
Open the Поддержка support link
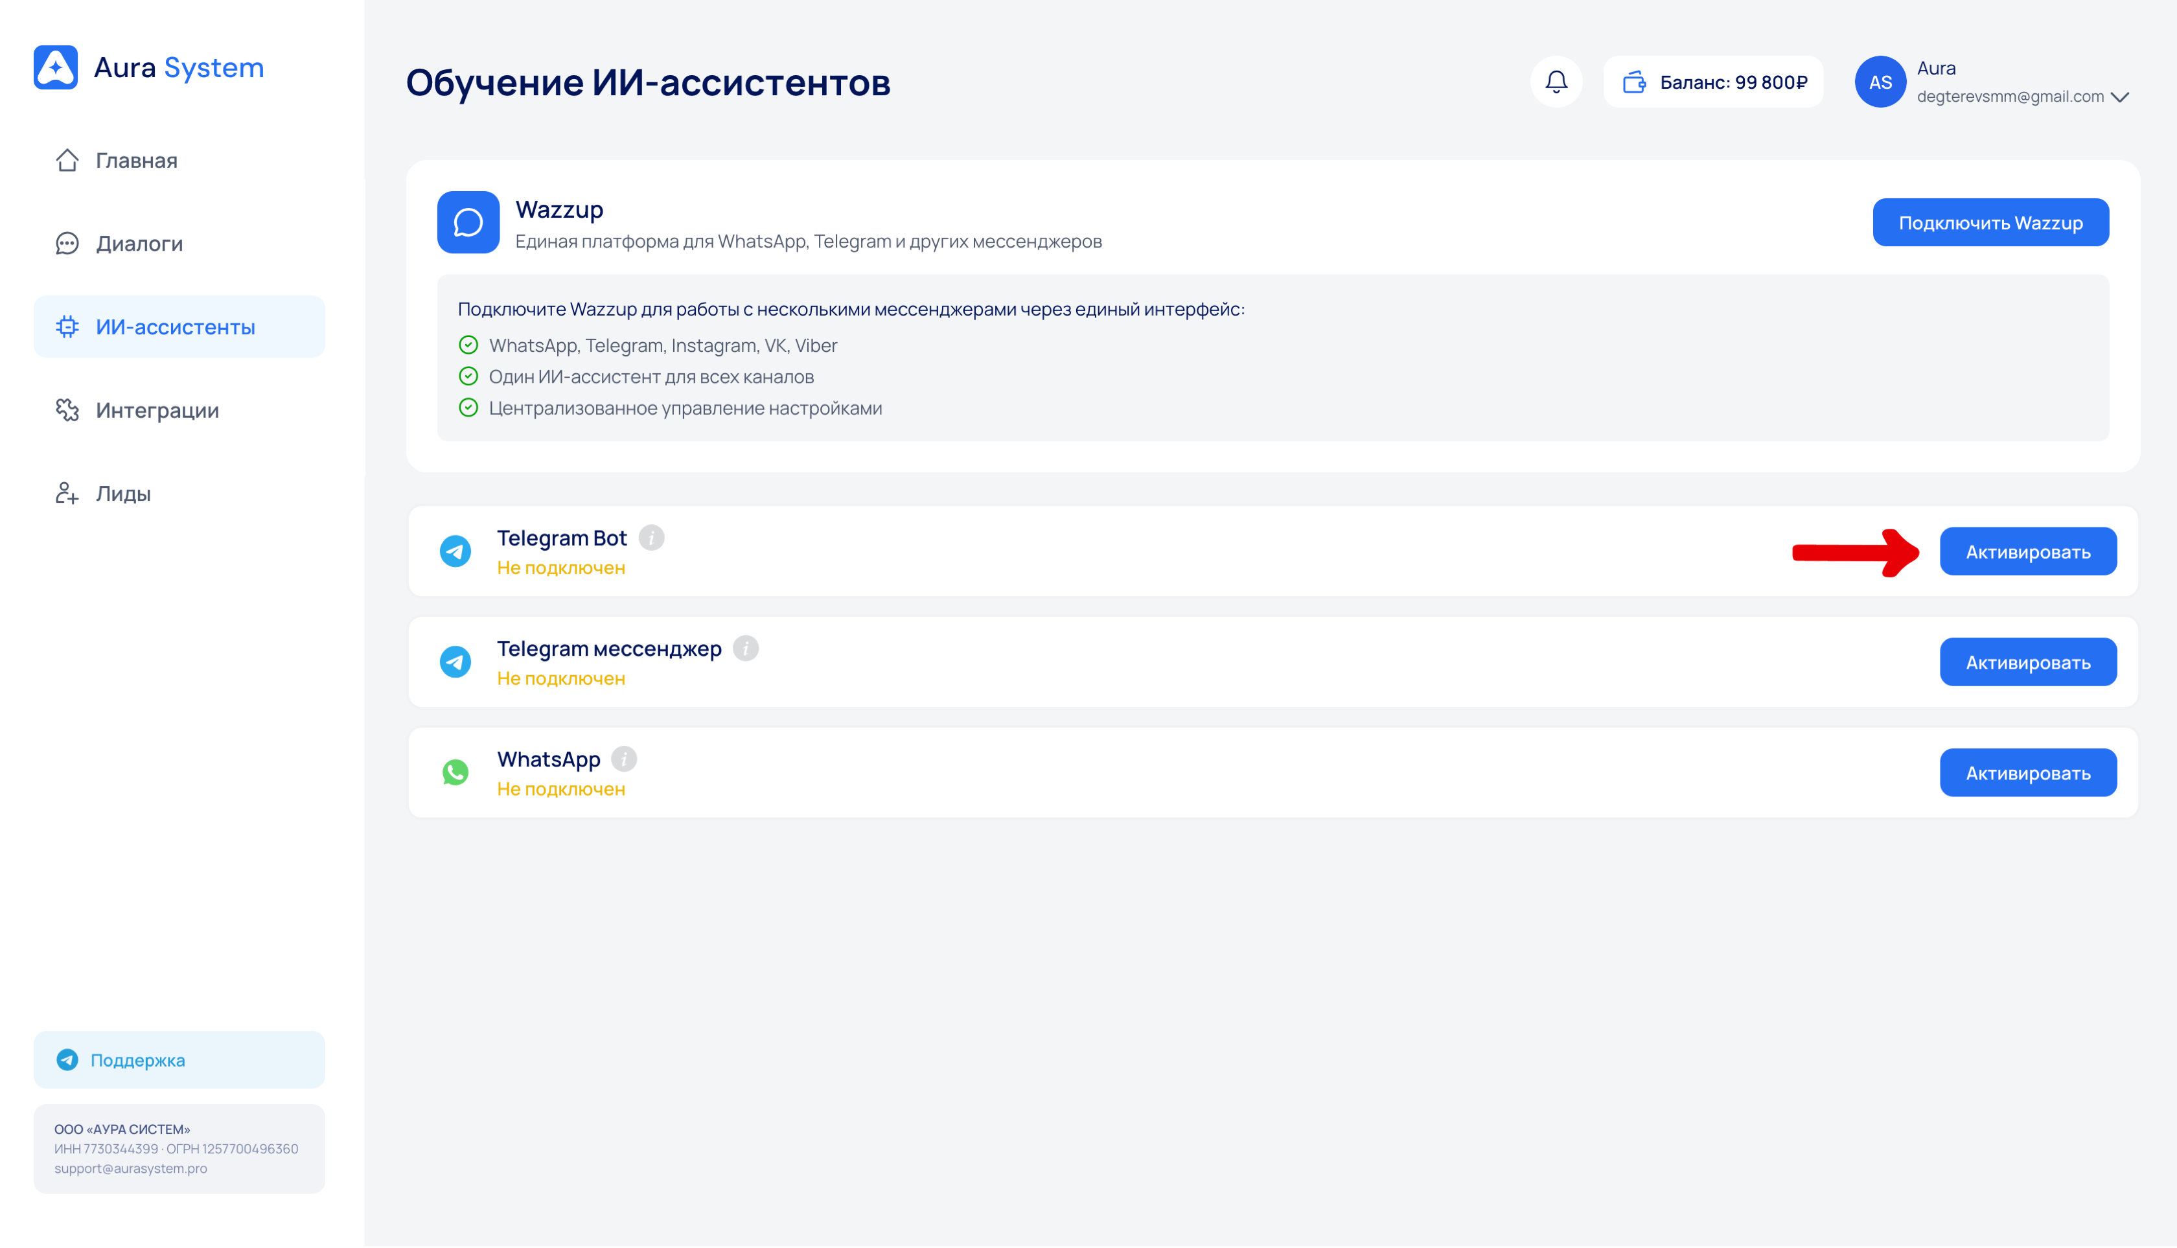(137, 1060)
